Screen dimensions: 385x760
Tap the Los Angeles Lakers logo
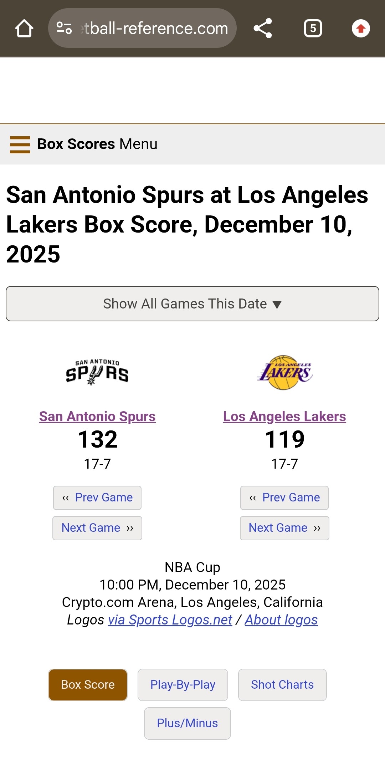coord(284,372)
